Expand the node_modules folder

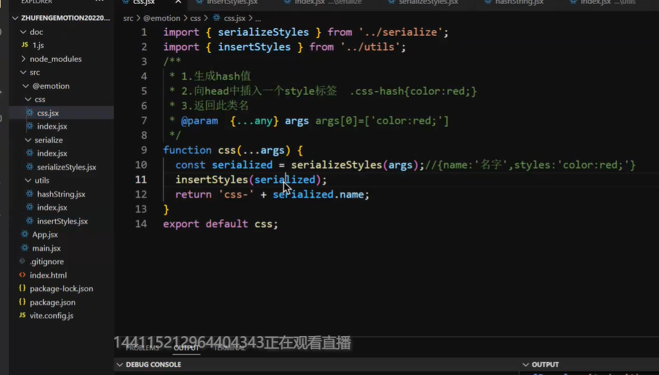(x=23, y=59)
